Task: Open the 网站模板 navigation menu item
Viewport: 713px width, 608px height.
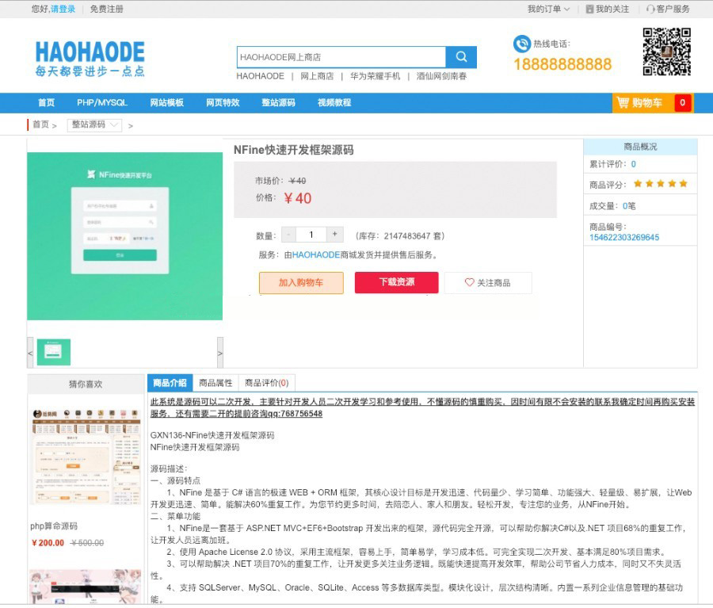Action: click(166, 103)
